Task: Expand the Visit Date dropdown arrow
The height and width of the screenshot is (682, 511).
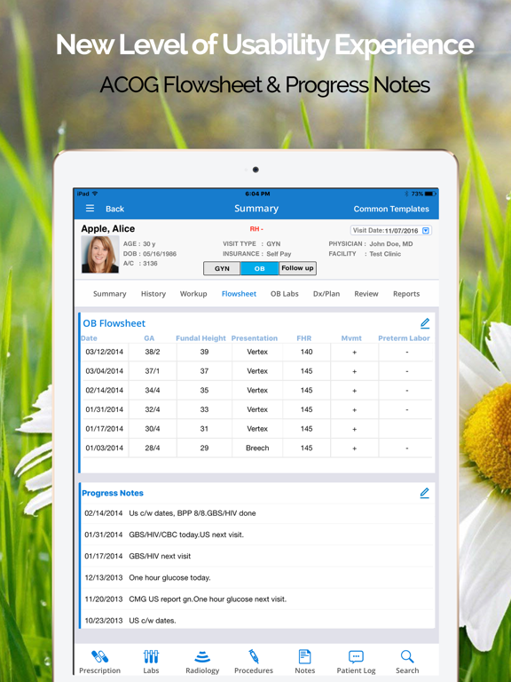Action: 426,231
